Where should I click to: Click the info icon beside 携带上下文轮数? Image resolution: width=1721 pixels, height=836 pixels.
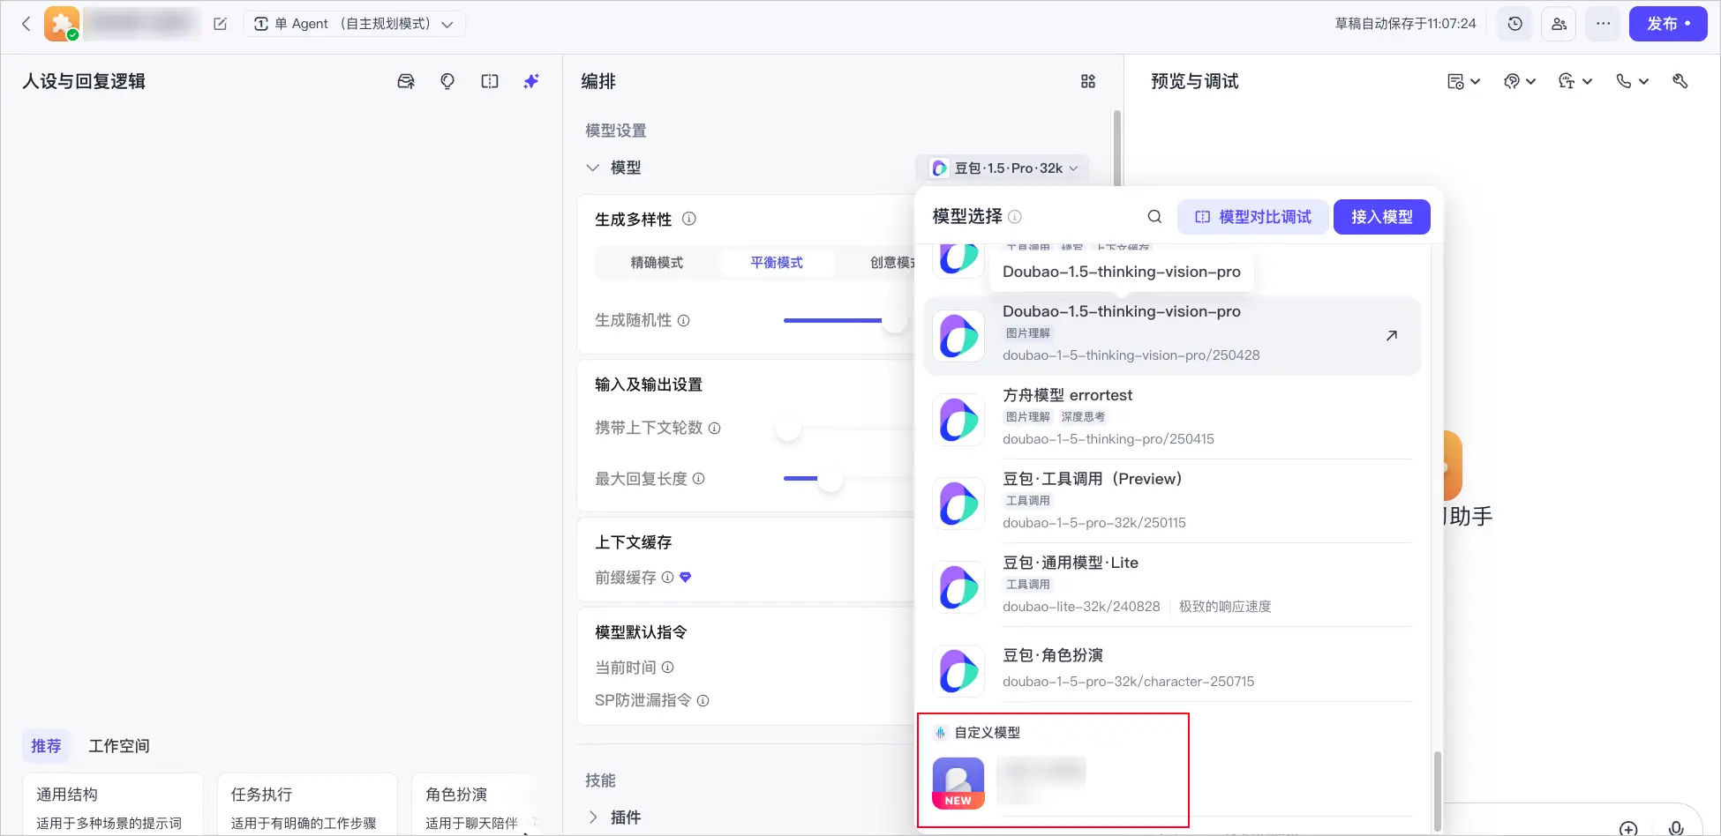tap(715, 429)
